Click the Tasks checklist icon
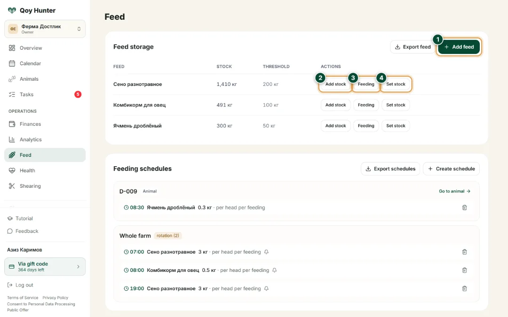 pyautogui.click(x=12, y=94)
